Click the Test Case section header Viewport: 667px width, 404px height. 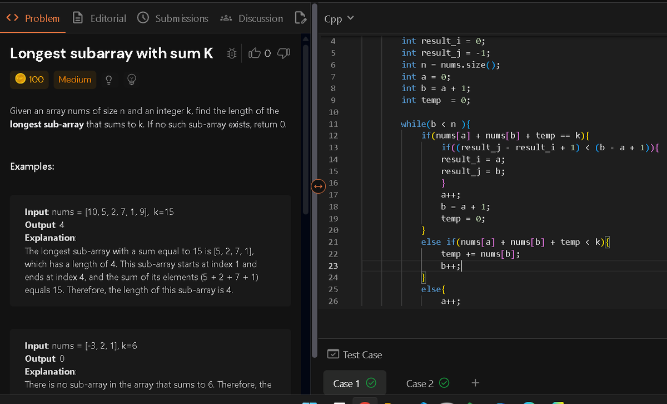coord(355,354)
